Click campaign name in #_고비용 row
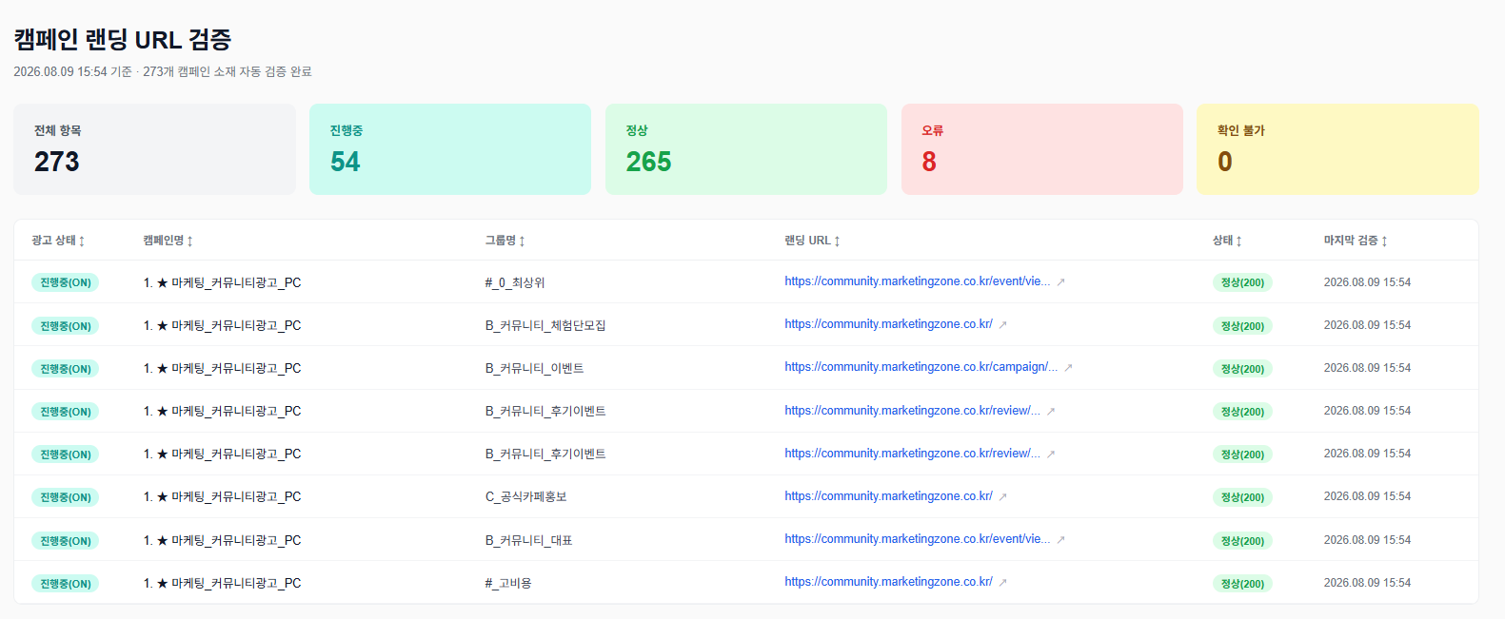The height and width of the screenshot is (619, 1505). click(222, 583)
